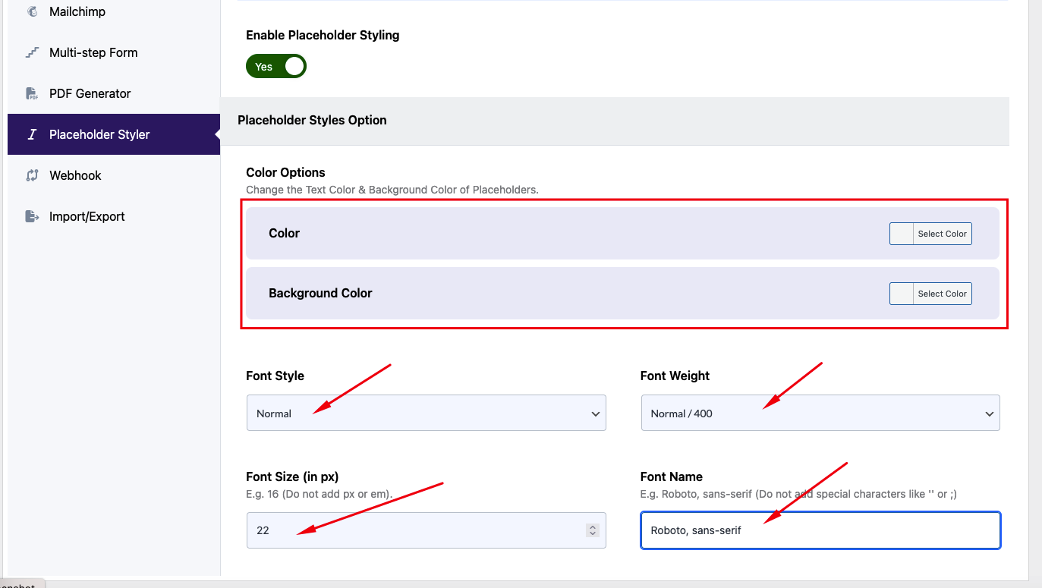Click the Font Weight label
1042x588 pixels.
tap(675, 376)
